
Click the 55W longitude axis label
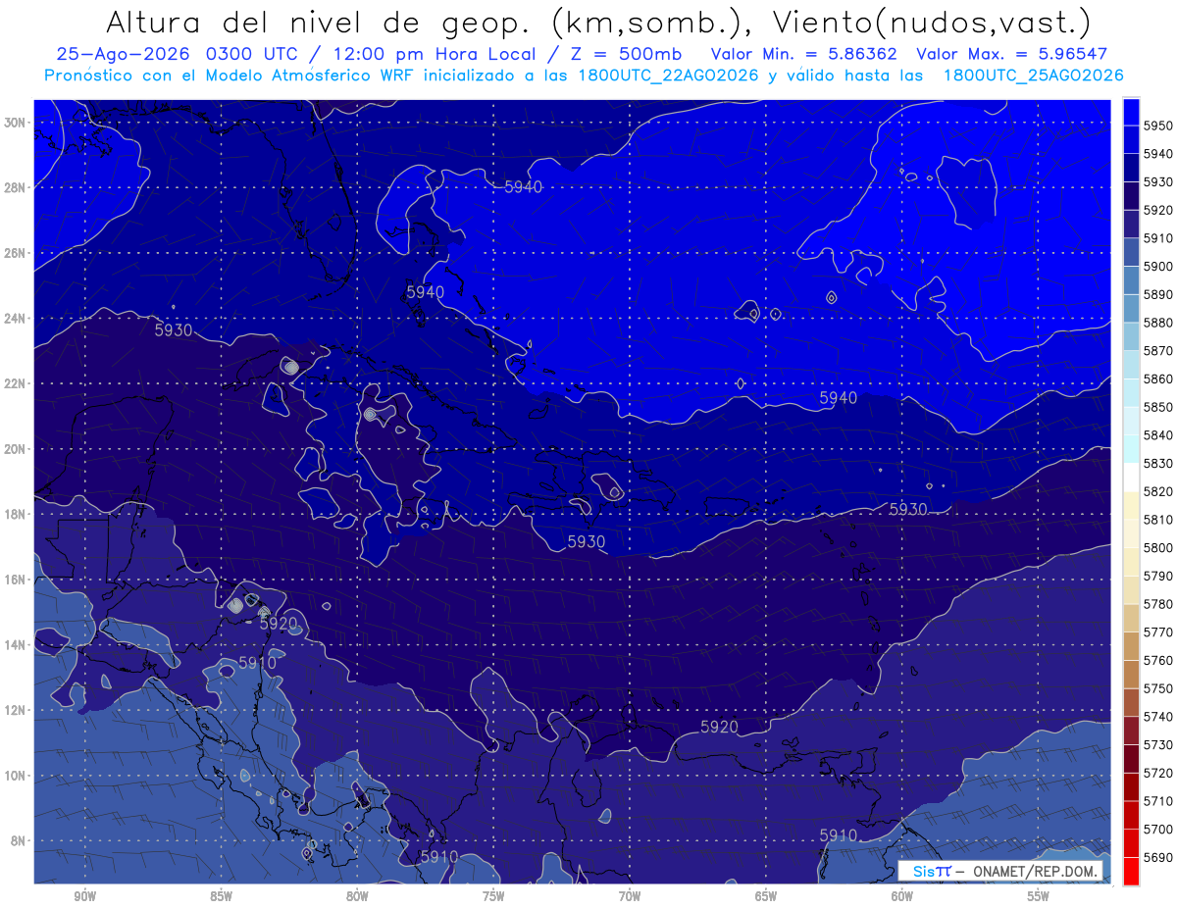(x=1039, y=896)
